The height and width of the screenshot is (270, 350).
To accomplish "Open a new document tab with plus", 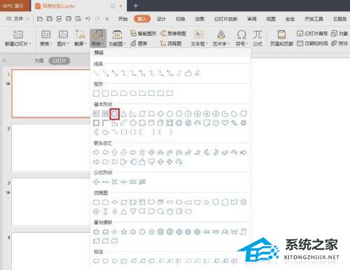I will pos(136,6).
